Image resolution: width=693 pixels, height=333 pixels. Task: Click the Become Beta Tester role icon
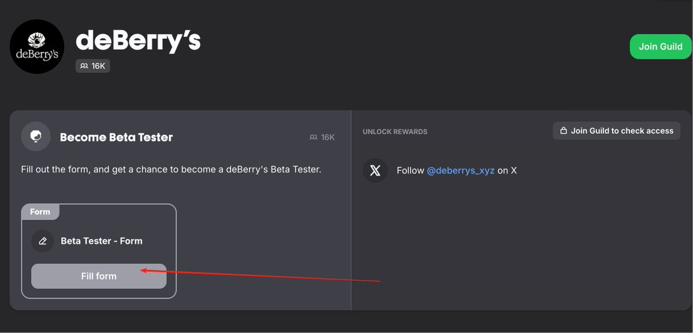point(36,137)
